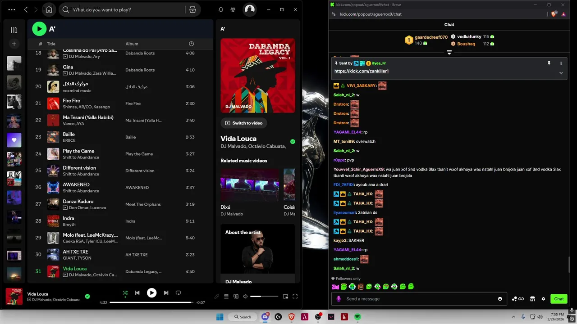Expand Your Library sidebar icon

click(14, 30)
